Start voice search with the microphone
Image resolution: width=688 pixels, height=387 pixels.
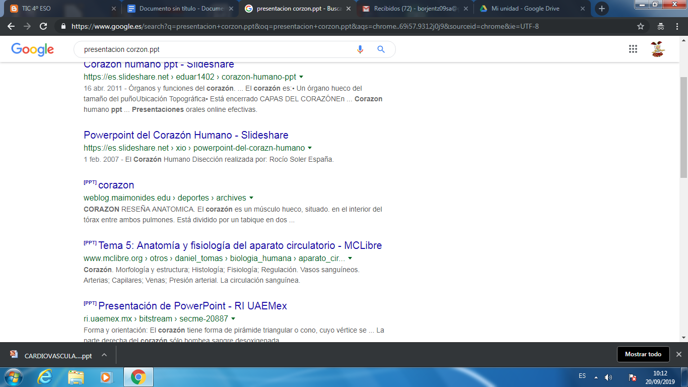point(360,49)
